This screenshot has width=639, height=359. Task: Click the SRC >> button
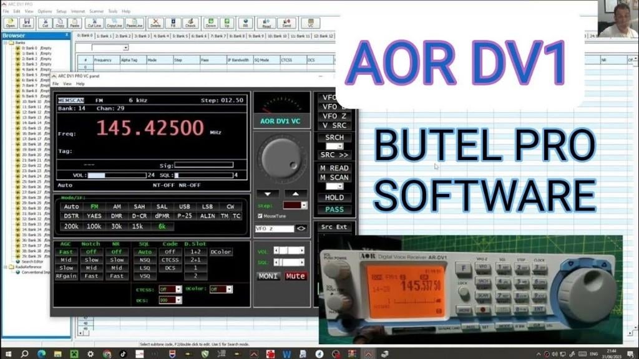(334, 155)
